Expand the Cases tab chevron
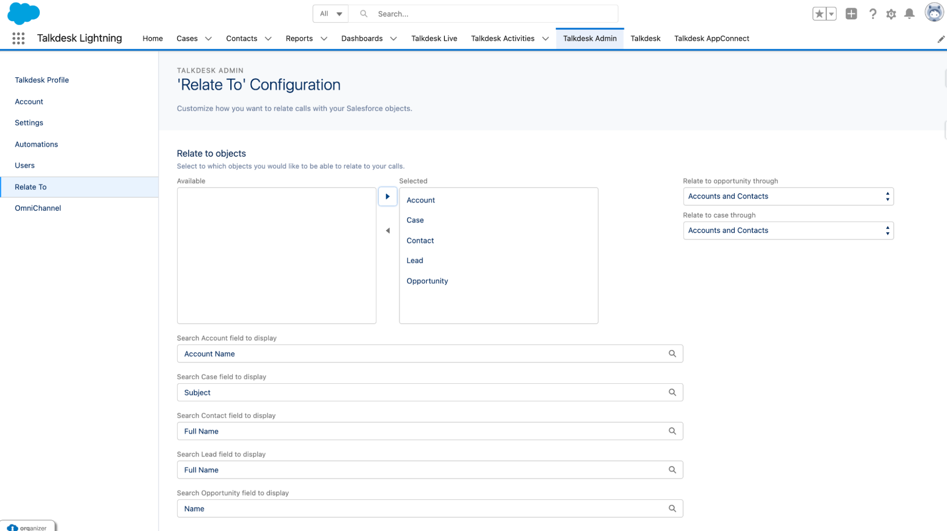The image size is (947, 531). [208, 39]
